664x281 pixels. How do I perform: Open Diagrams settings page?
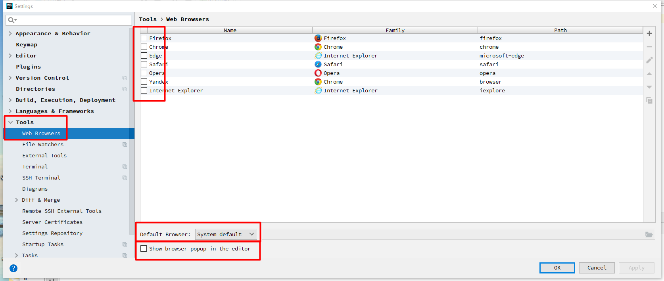(x=35, y=189)
